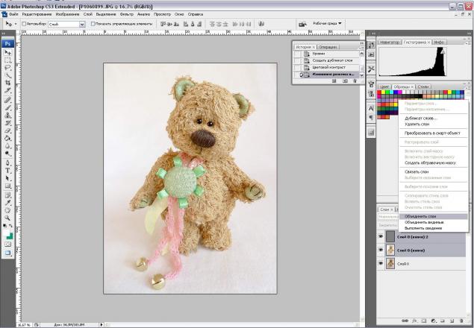
Task: Open the Рабочая среда workspace dropdown
Action: point(327,23)
